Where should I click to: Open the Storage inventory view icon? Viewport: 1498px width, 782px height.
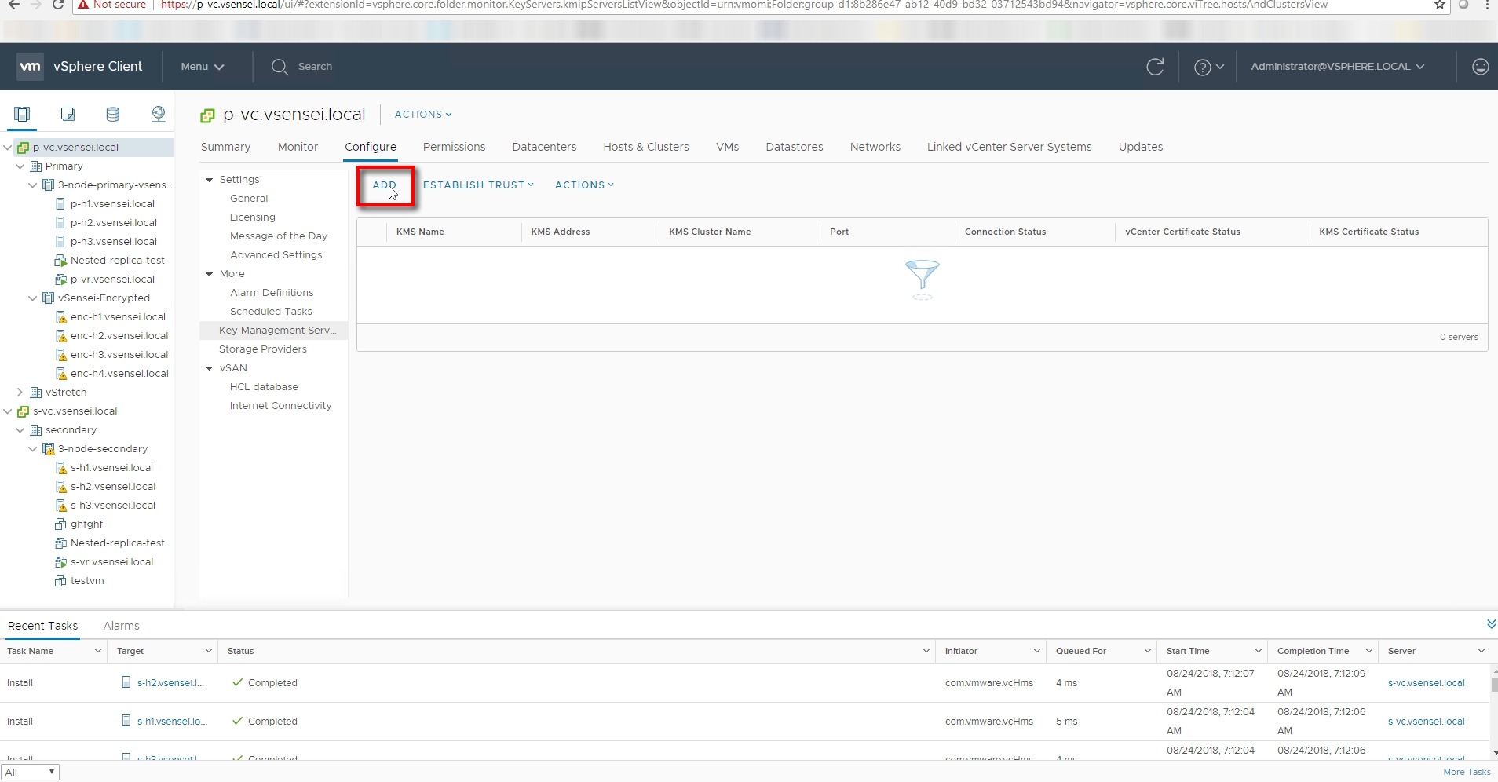pyautogui.click(x=113, y=115)
